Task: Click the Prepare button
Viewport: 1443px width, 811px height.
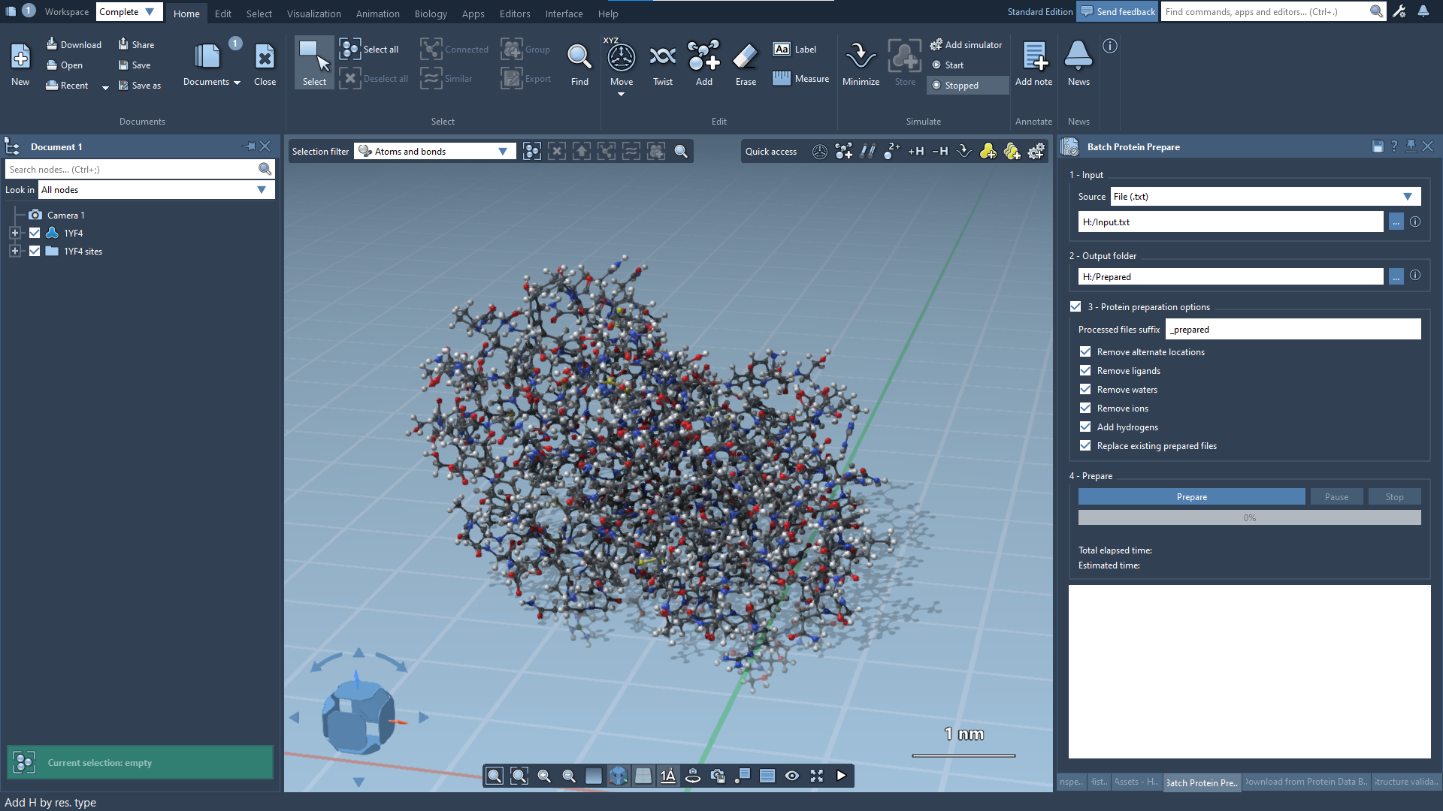Action: point(1191,497)
